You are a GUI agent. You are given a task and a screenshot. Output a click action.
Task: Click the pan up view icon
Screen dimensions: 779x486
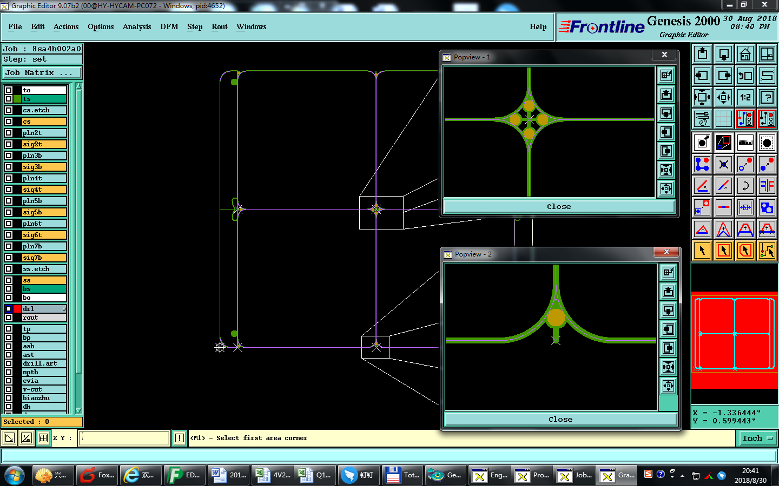pyautogui.click(x=702, y=54)
